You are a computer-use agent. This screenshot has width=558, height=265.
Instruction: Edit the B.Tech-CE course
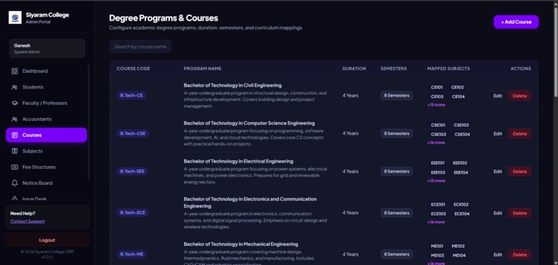pyautogui.click(x=498, y=95)
